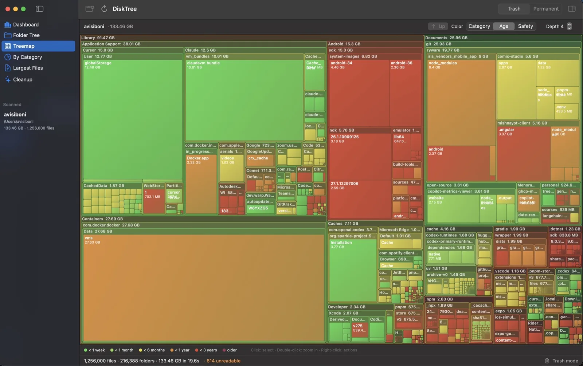Click the Largest Files document icon
The width and height of the screenshot is (583, 366).
(x=8, y=68)
